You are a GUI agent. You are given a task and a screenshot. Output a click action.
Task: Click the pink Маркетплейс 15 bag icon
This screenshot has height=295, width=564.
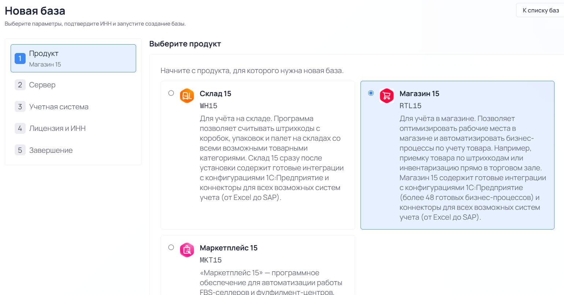[187, 250]
